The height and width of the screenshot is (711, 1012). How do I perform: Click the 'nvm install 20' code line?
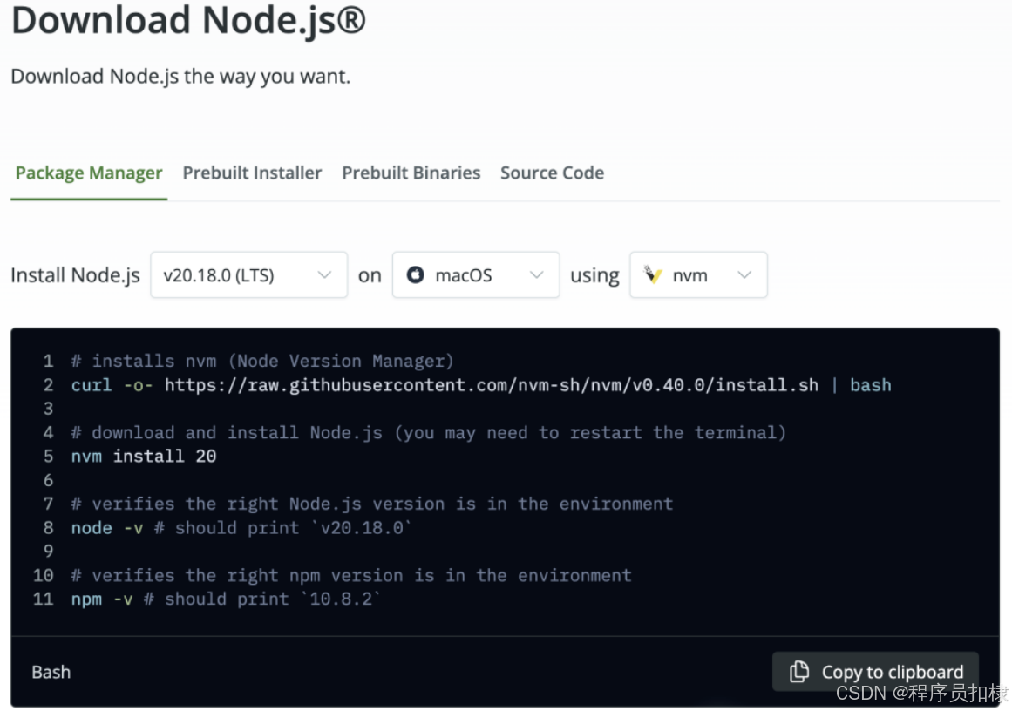click(x=143, y=457)
